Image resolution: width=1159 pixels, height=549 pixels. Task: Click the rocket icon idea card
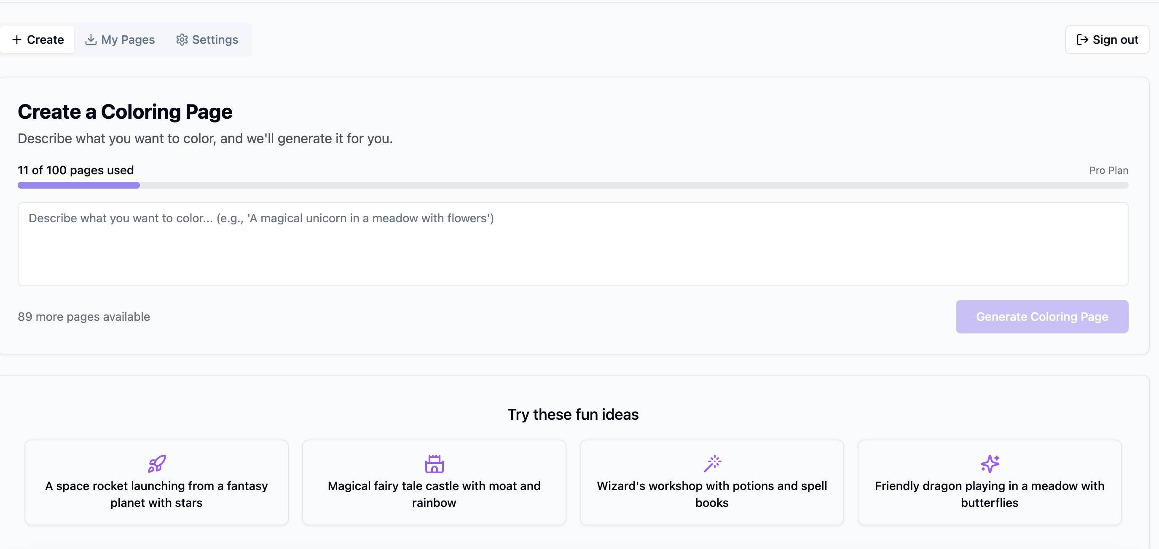click(157, 464)
